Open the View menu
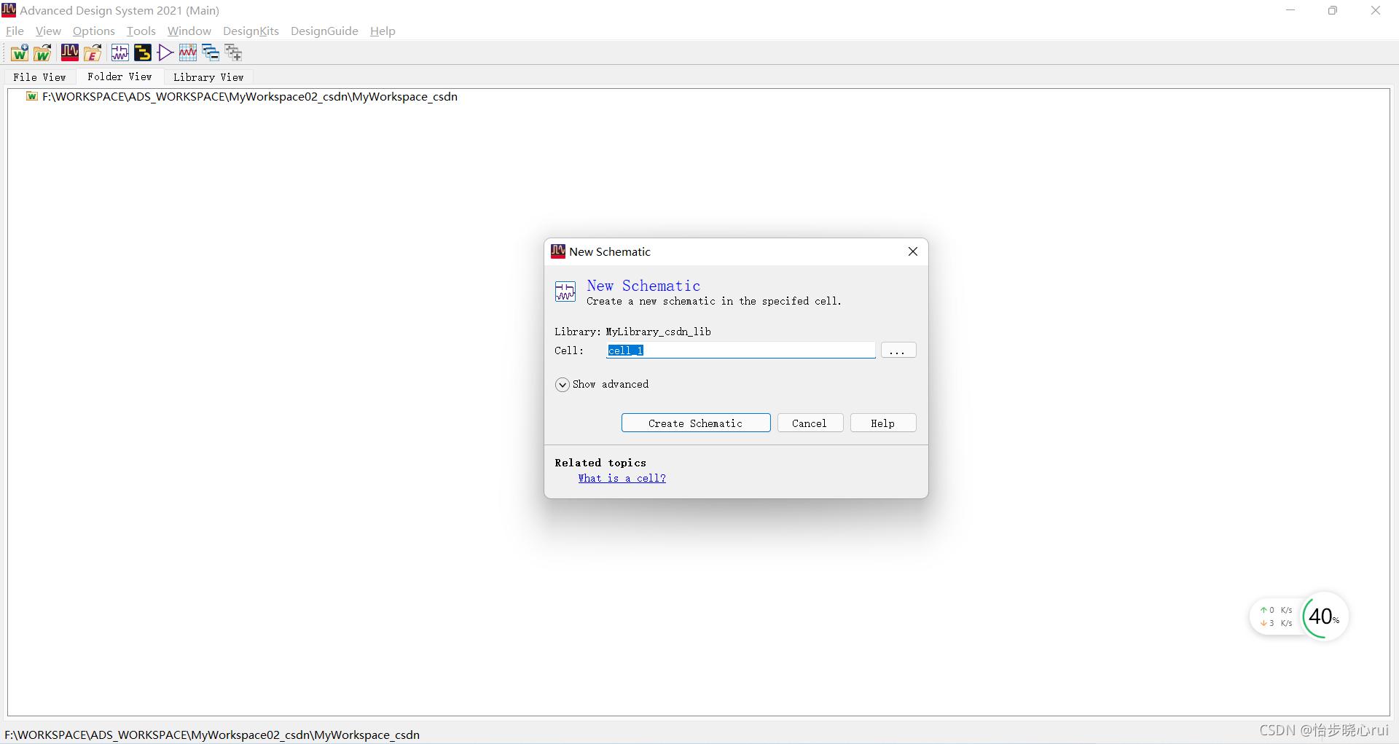Screen dimensions: 1399x744 click(48, 31)
